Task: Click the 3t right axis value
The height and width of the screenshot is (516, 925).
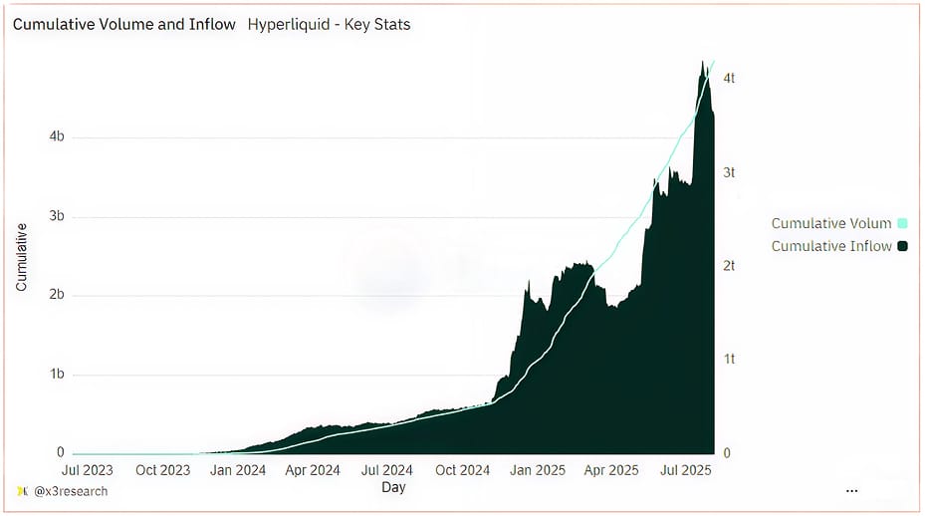Action: pos(729,172)
